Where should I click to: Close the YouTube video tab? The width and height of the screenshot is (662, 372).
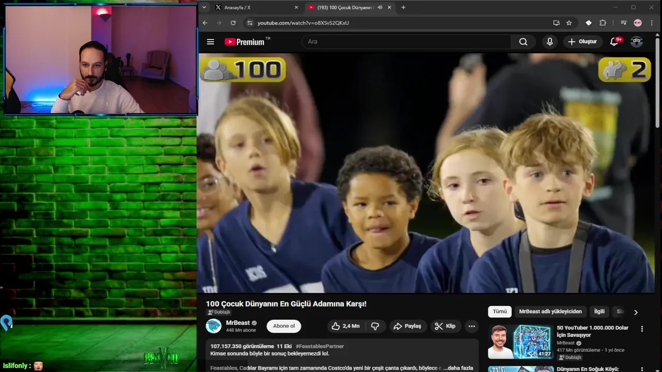click(x=389, y=7)
